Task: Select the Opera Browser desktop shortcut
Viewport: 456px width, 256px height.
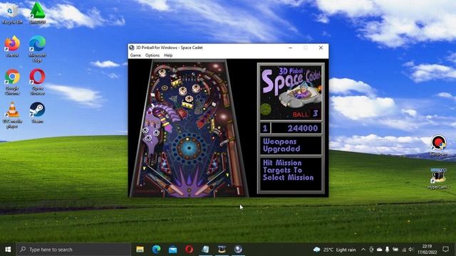Action: 38,82
